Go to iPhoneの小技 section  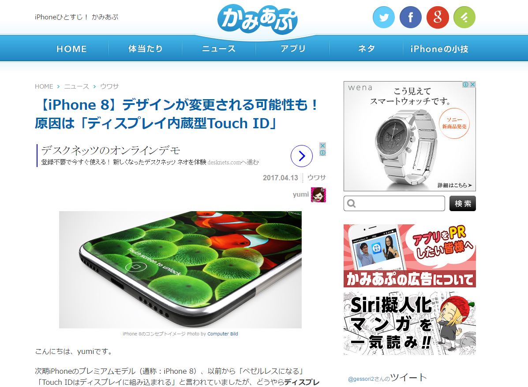point(439,49)
